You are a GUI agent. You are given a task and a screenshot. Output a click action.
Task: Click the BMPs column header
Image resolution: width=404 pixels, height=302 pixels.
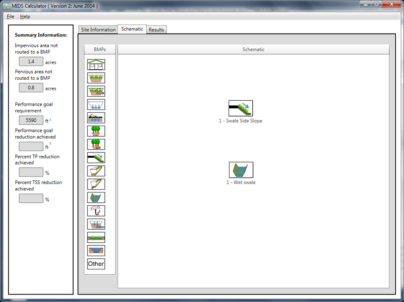tap(100, 50)
